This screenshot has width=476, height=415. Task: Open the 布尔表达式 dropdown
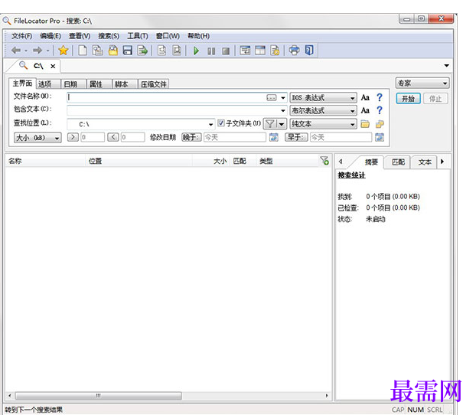pos(323,110)
